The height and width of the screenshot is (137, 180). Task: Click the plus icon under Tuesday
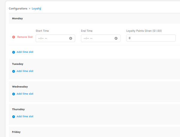[13, 71]
